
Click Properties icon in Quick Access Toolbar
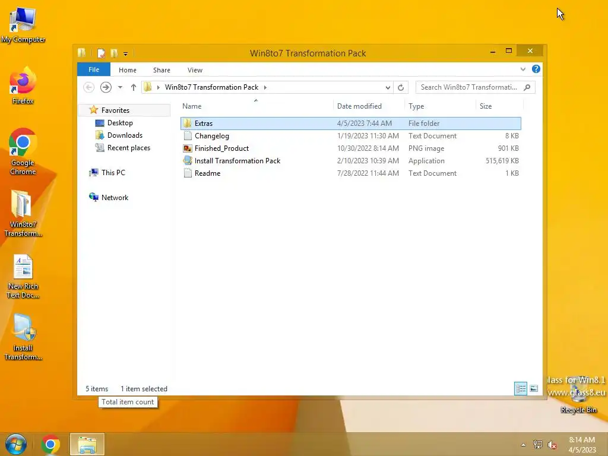click(101, 53)
